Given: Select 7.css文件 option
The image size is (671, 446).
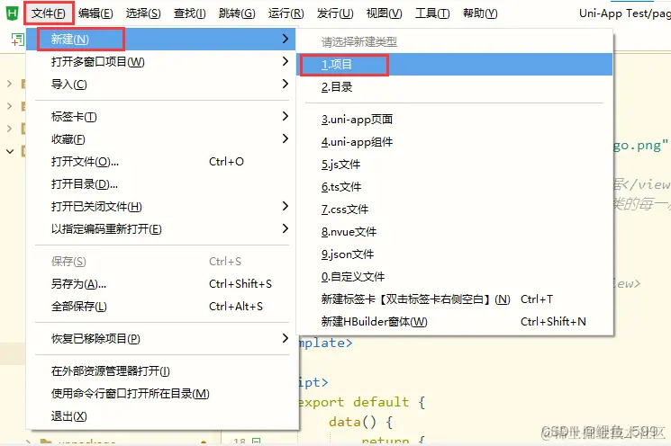Looking at the screenshot, I should point(455,210).
